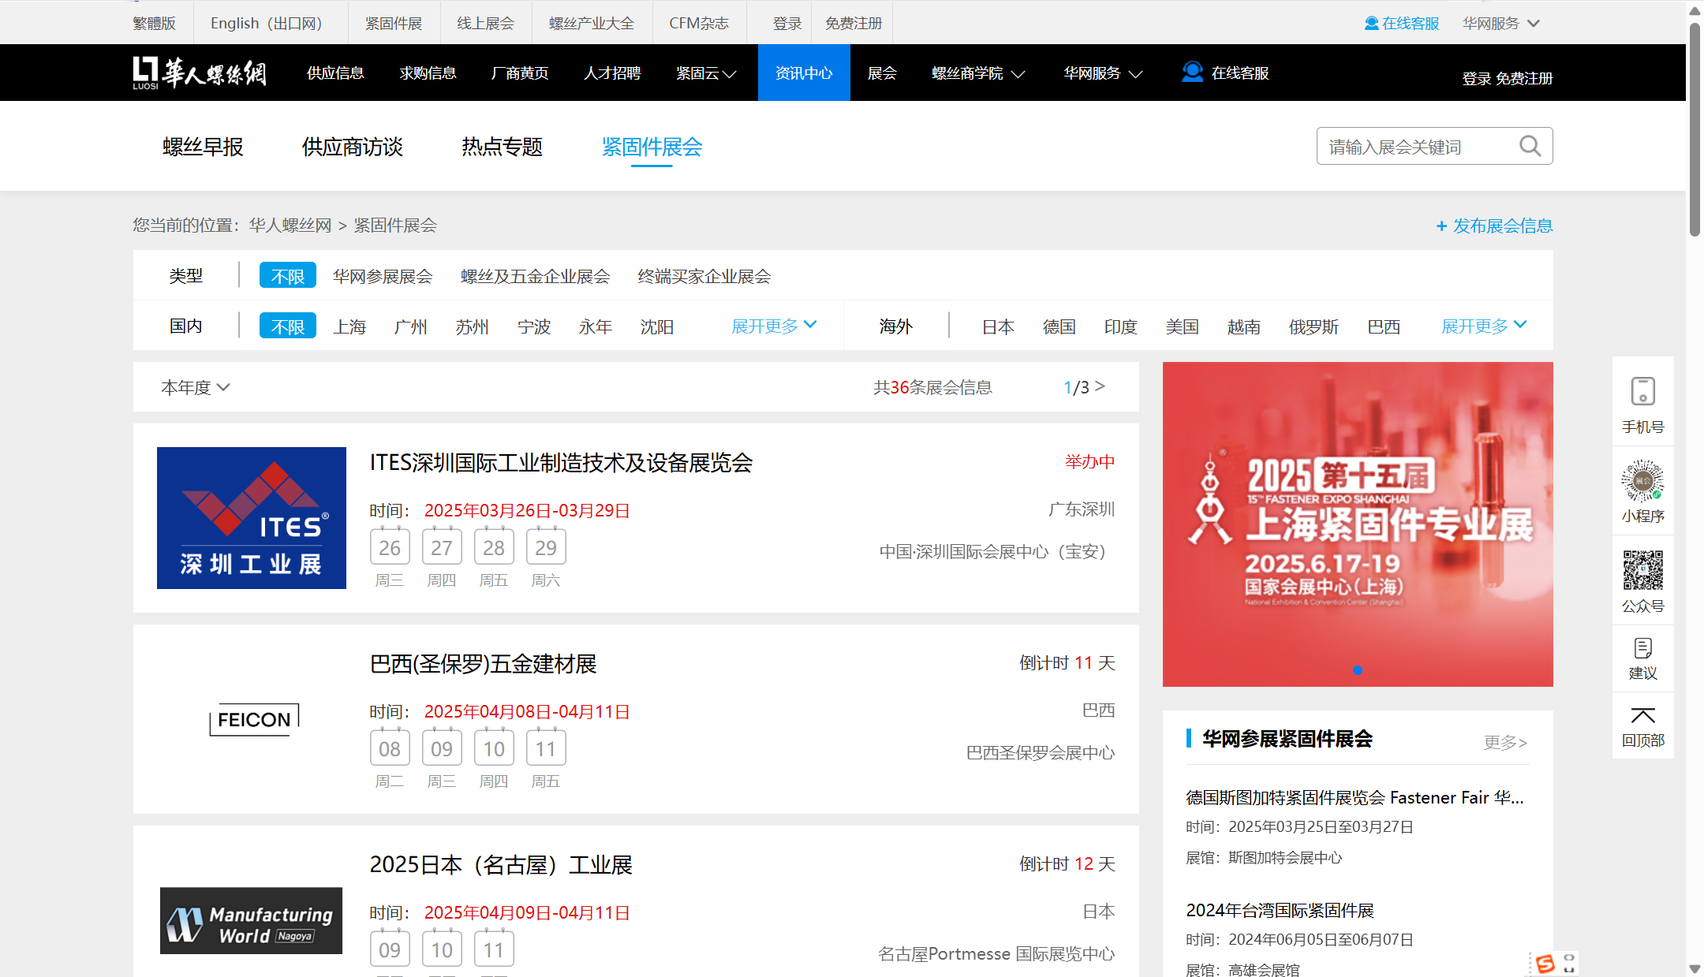Open the 供应商访谈 tab
The image size is (1704, 977).
352,147
